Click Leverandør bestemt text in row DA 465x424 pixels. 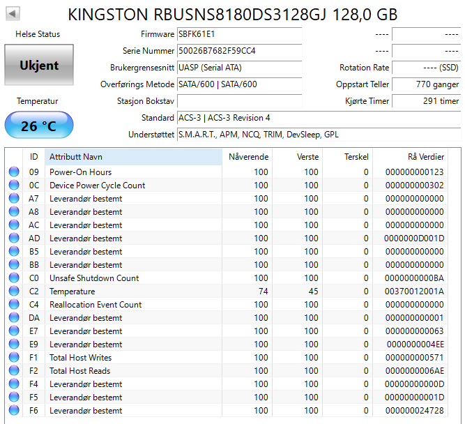click(86, 318)
